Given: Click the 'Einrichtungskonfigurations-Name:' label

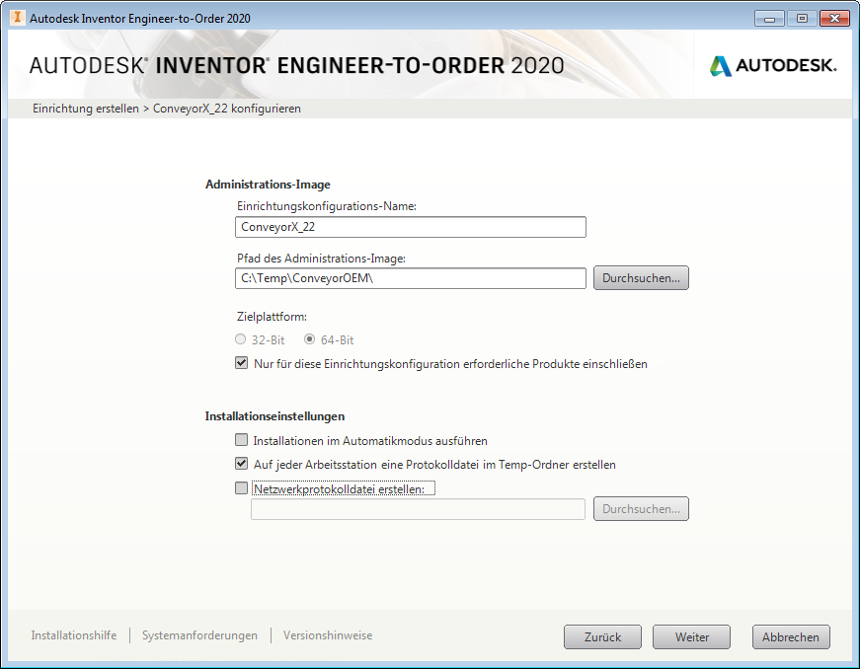Looking at the screenshot, I should coord(327,206).
